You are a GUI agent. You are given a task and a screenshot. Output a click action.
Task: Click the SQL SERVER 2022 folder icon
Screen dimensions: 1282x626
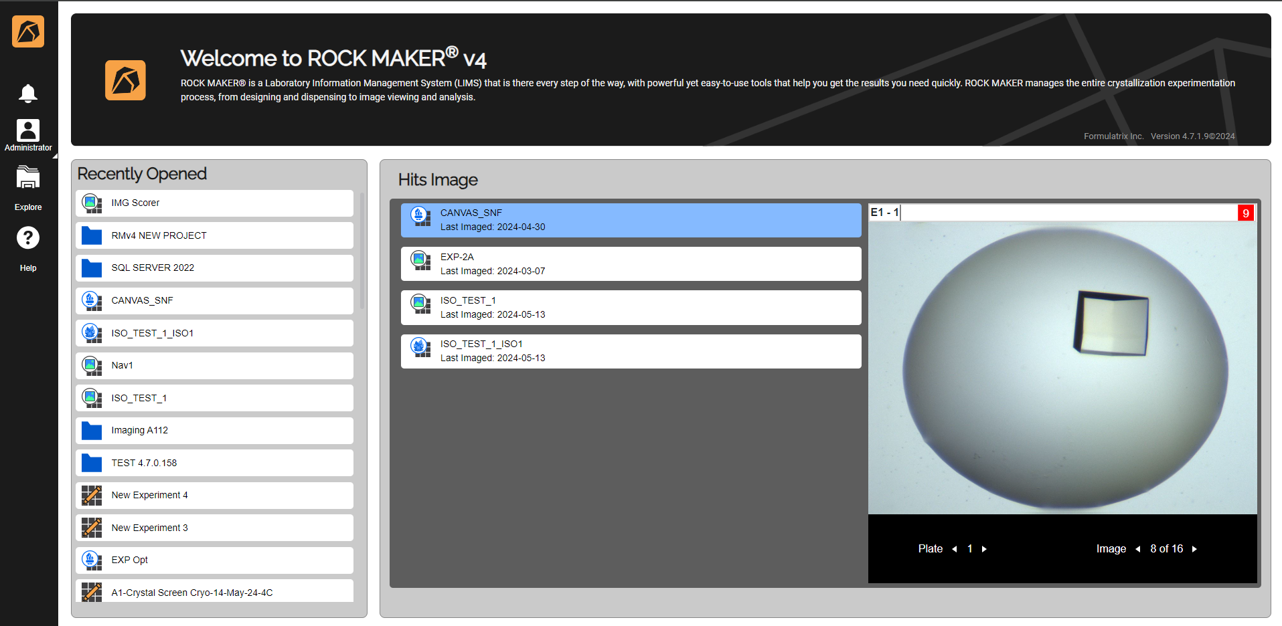(92, 268)
